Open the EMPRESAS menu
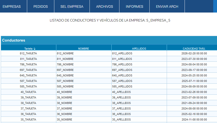This screenshot has width=217, height=123. pos(12,7)
